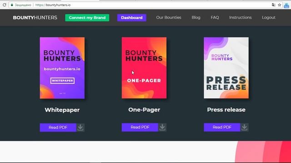
Task: Open the translate page icon in address bar
Action: (x=274, y=5)
